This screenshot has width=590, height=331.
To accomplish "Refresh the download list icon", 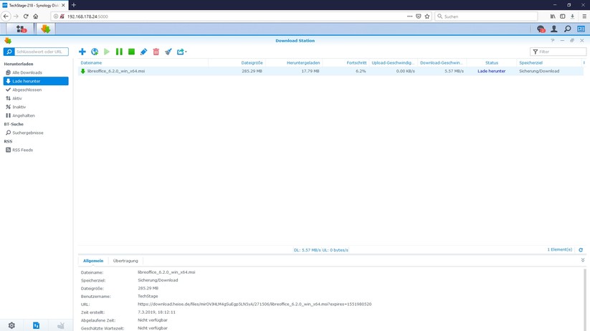I will click(581, 250).
